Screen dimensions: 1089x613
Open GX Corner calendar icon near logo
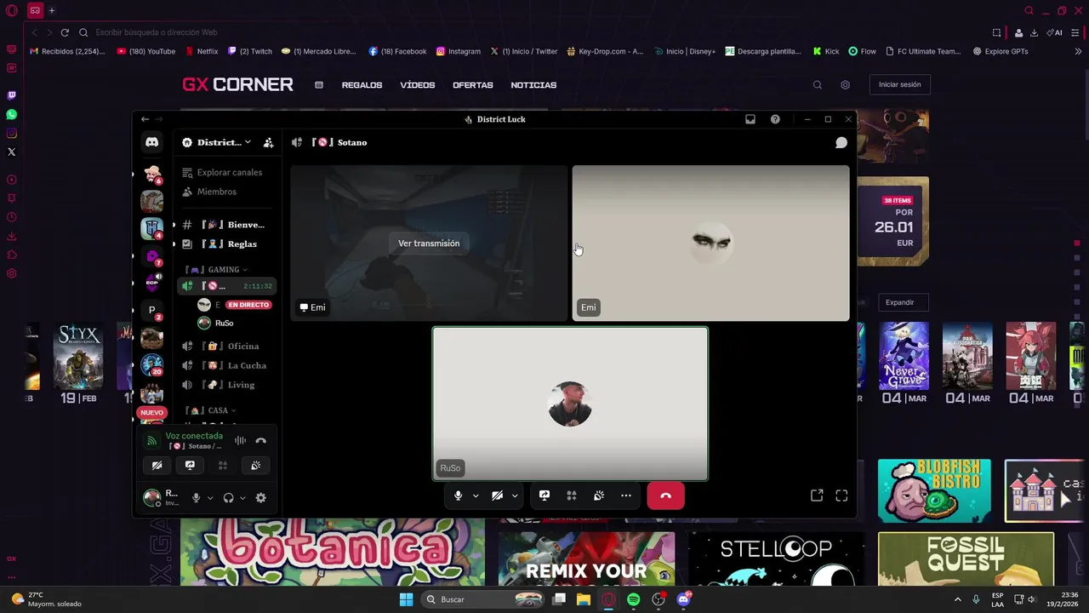pos(319,85)
